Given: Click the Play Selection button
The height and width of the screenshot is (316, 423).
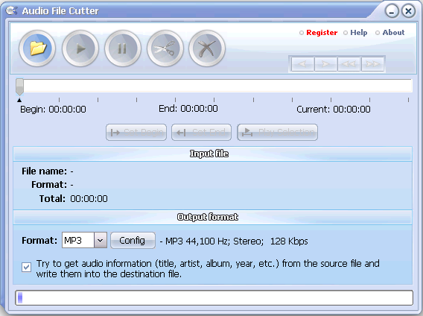Looking at the screenshot, I should coord(277,133).
